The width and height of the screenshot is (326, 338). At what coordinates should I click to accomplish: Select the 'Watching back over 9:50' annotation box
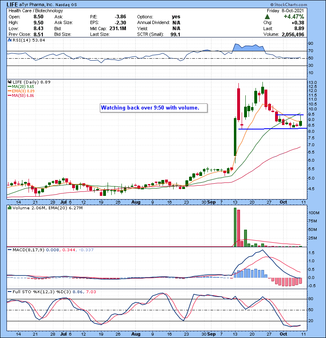(x=154, y=108)
